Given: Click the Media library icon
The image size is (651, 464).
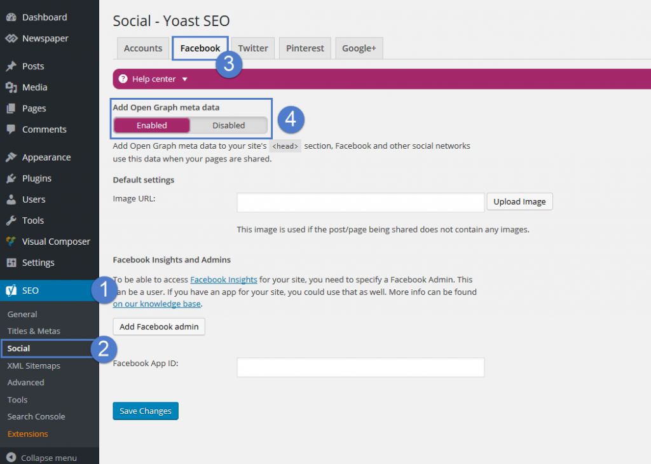Looking at the screenshot, I should click(x=11, y=88).
